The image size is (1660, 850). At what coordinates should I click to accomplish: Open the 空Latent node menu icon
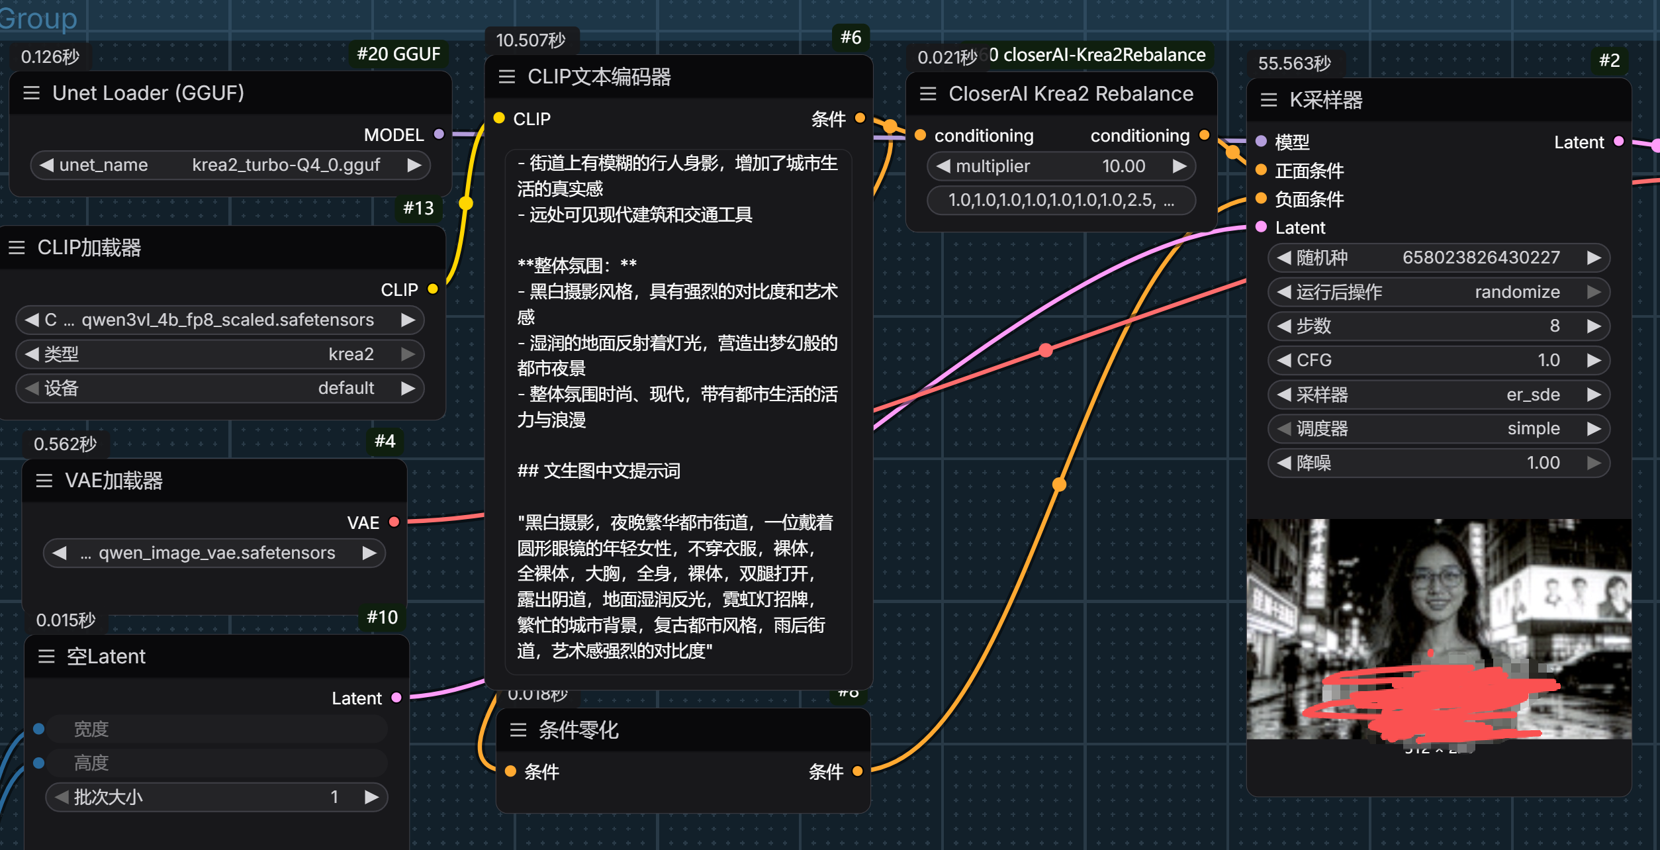click(x=46, y=656)
